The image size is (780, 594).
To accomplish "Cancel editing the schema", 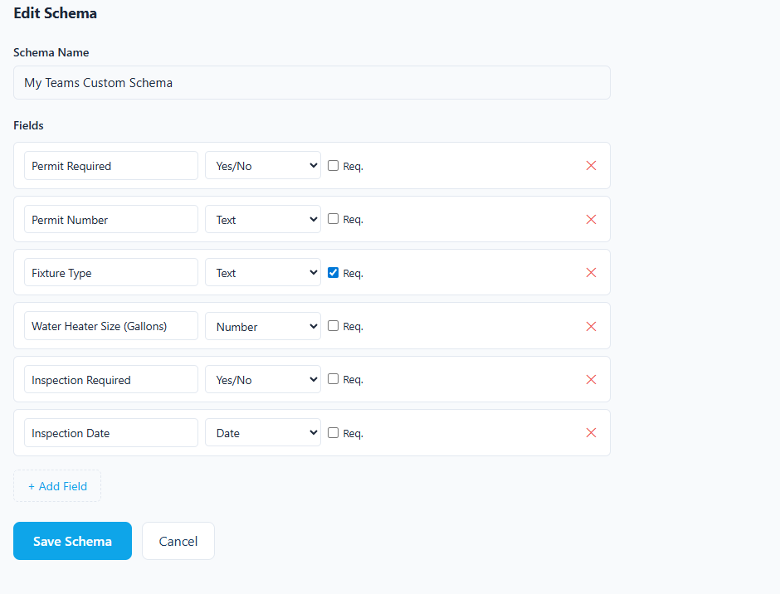I will click(x=178, y=540).
